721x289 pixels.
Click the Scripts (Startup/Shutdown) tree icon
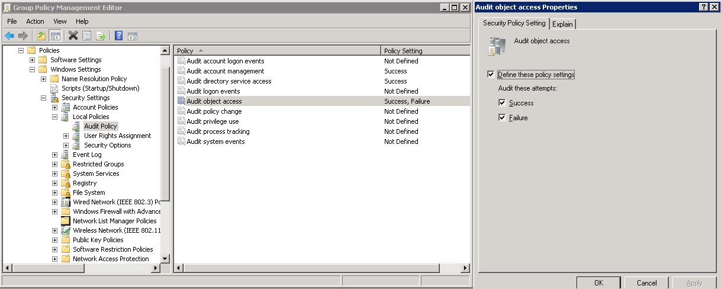[54, 88]
